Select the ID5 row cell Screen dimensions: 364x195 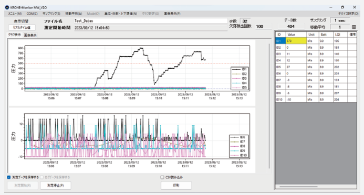tap(280, 67)
